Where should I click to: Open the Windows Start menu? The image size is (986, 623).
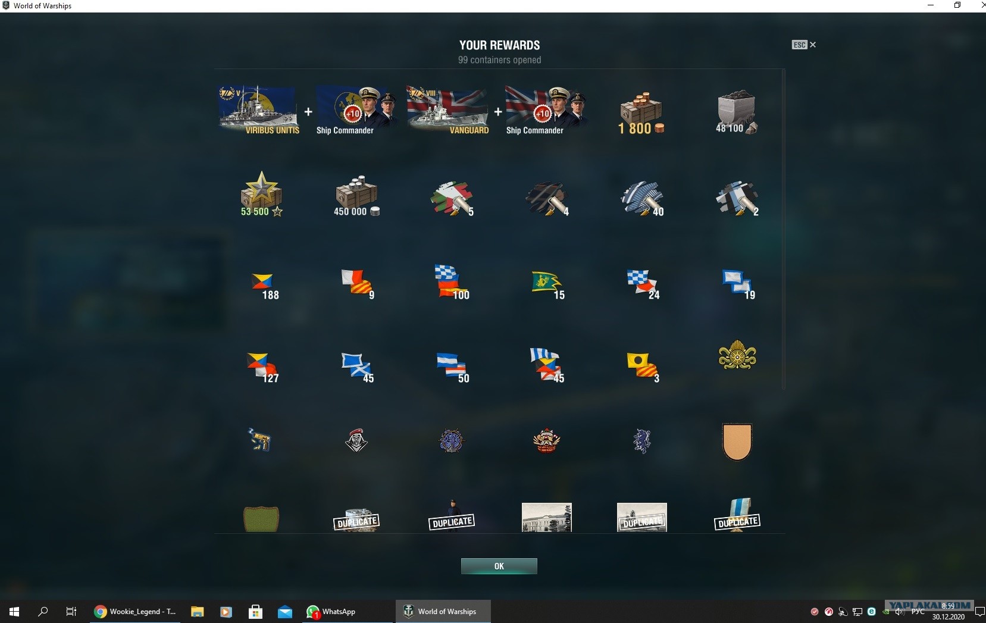coord(14,611)
